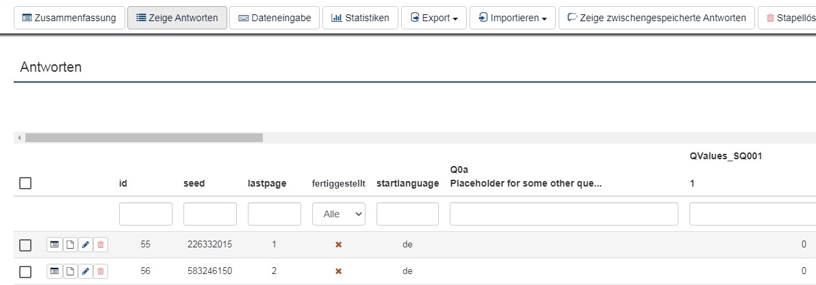Edit response 56 with the pencil icon
This screenshot has width=816, height=285.
[x=85, y=271]
